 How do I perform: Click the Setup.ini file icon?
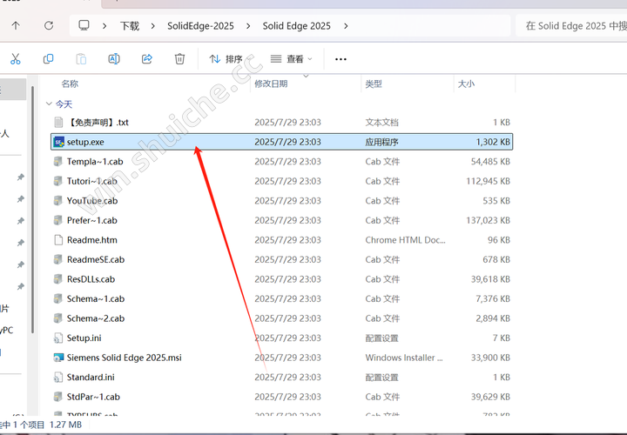point(58,338)
